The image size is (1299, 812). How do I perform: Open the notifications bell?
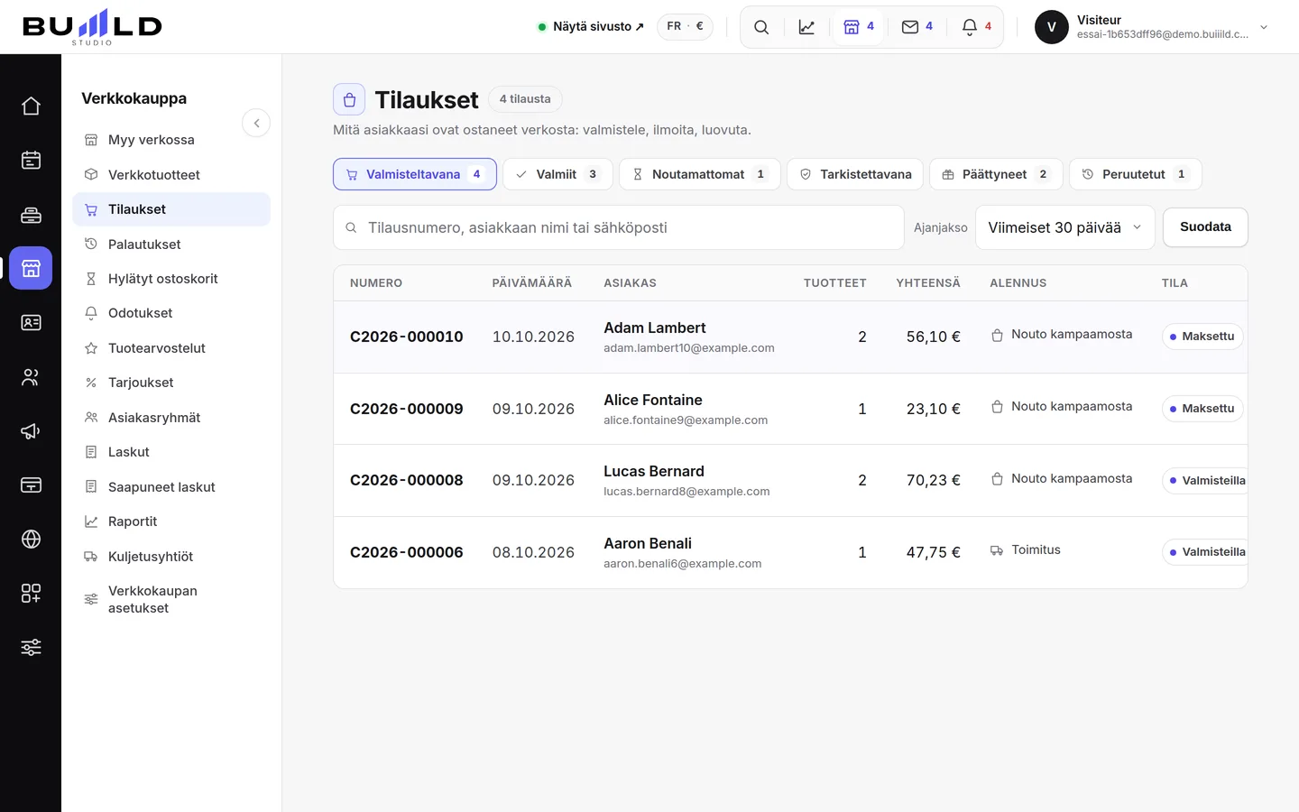click(977, 27)
